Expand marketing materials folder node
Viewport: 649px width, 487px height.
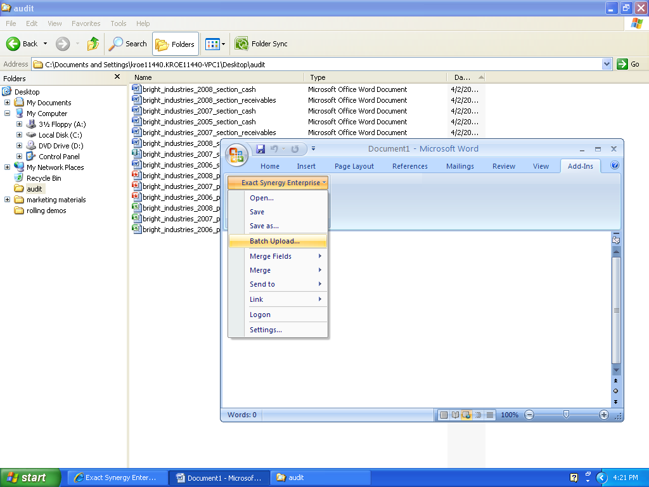tap(7, 199)
